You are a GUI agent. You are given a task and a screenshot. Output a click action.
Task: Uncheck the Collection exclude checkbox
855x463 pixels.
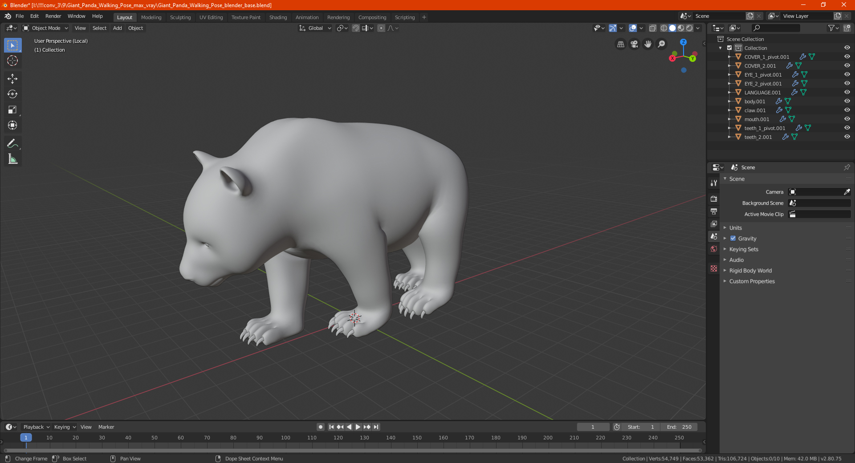pyautogui.click(x=729, y=48)
